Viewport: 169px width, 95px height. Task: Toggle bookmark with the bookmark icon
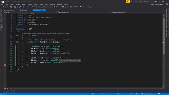[x=80, y=7]
